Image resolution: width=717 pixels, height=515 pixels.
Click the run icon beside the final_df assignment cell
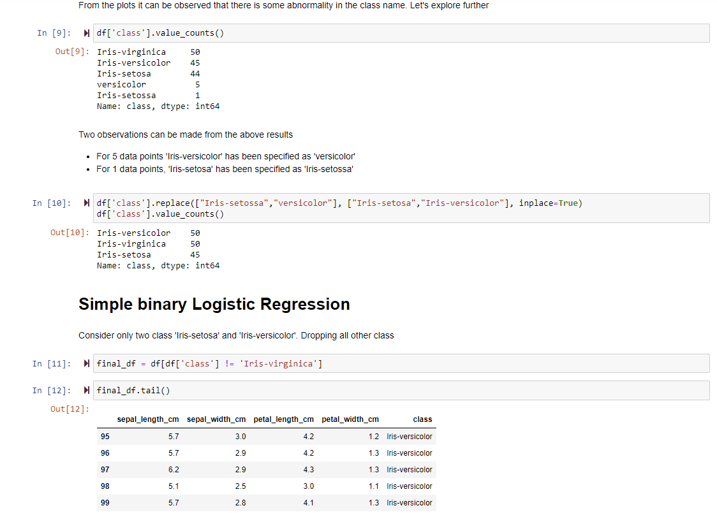click(87, 363)
